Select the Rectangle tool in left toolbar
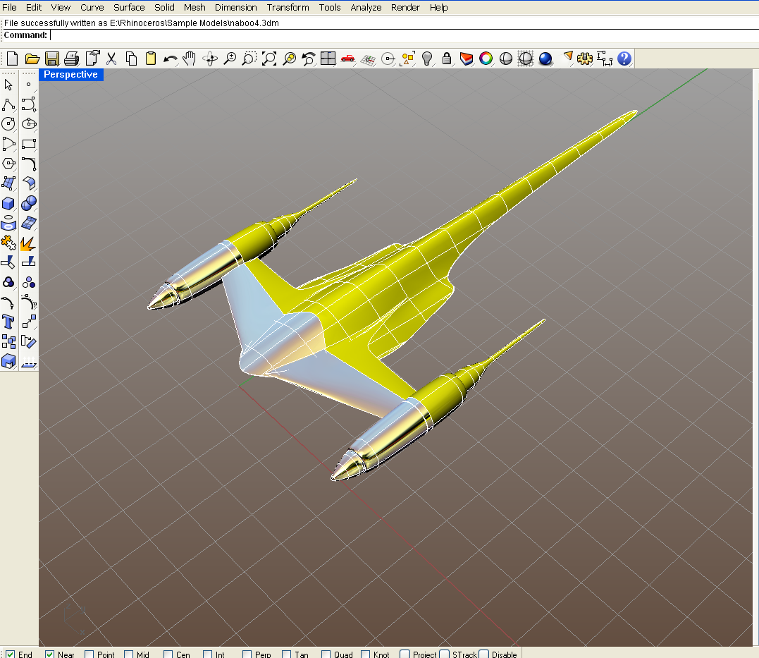The width and height of the screenshot is (759, 658). click(29, 144)
